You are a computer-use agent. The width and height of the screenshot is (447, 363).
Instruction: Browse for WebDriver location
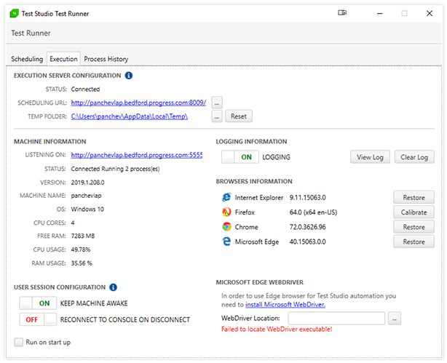coord(395,319)
